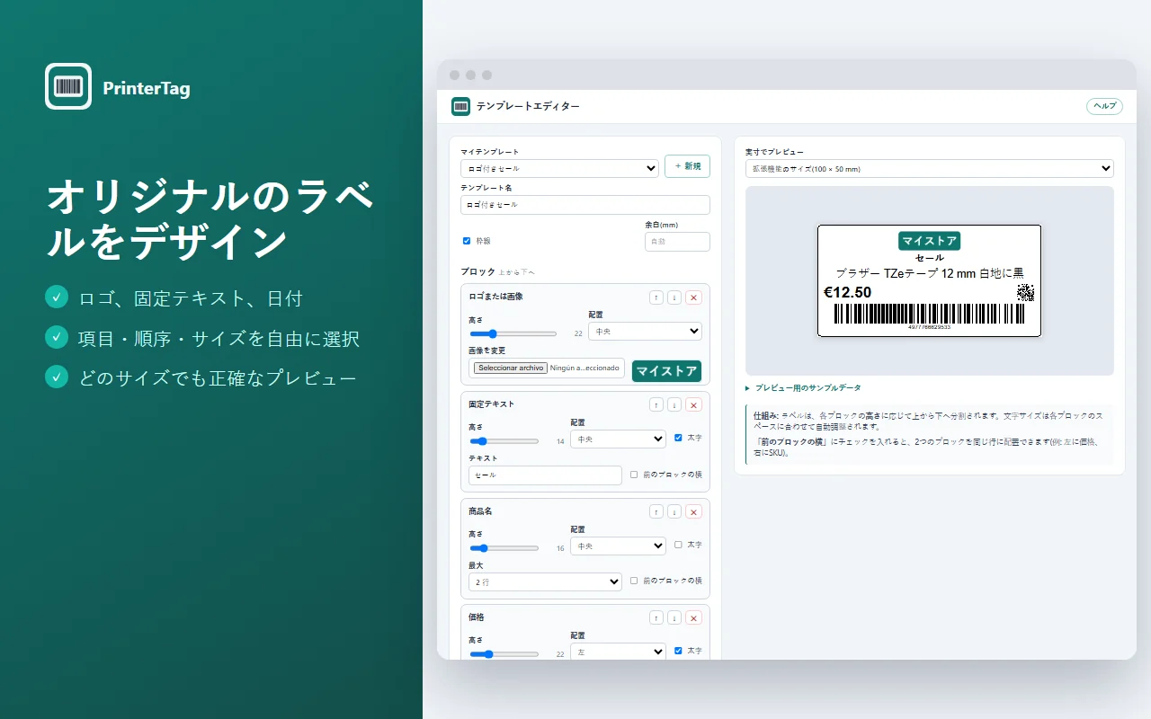Move the 固定テキスト block down
Screen dimensions: 1151x719
pos(674,404)
